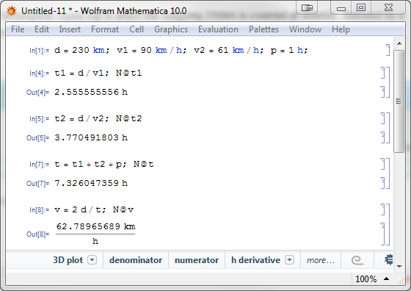Screen dimensions: 411x291
Task: Select the In[1] cell bracket
Action: tap(388, 50)
